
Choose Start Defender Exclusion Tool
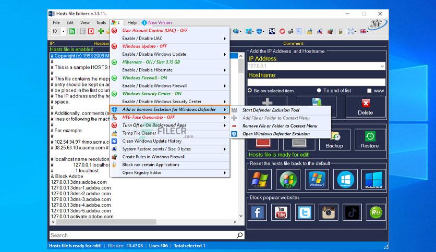[271, 110]
